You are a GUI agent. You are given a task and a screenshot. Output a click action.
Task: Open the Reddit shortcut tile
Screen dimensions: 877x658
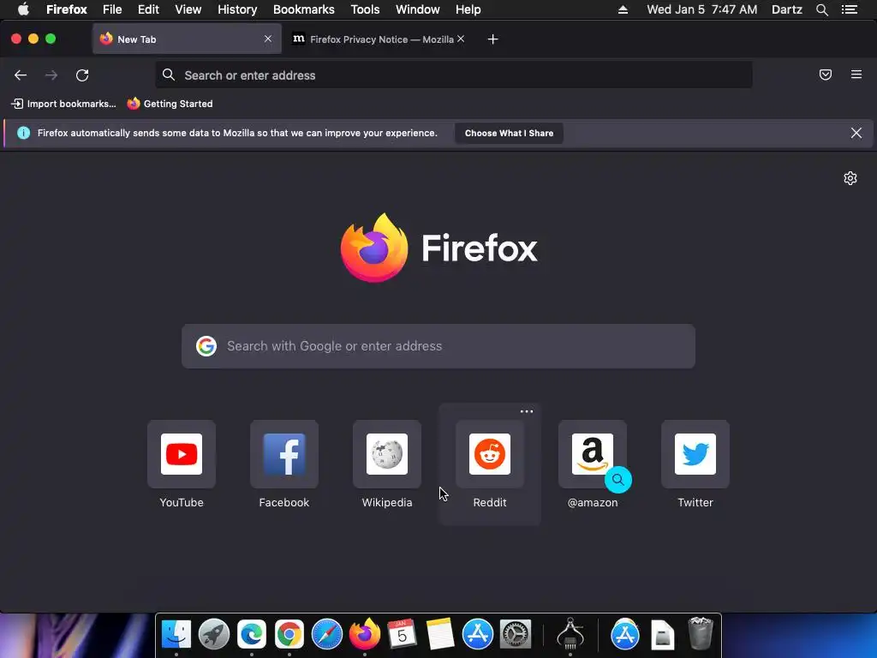(x=490, y=454)
